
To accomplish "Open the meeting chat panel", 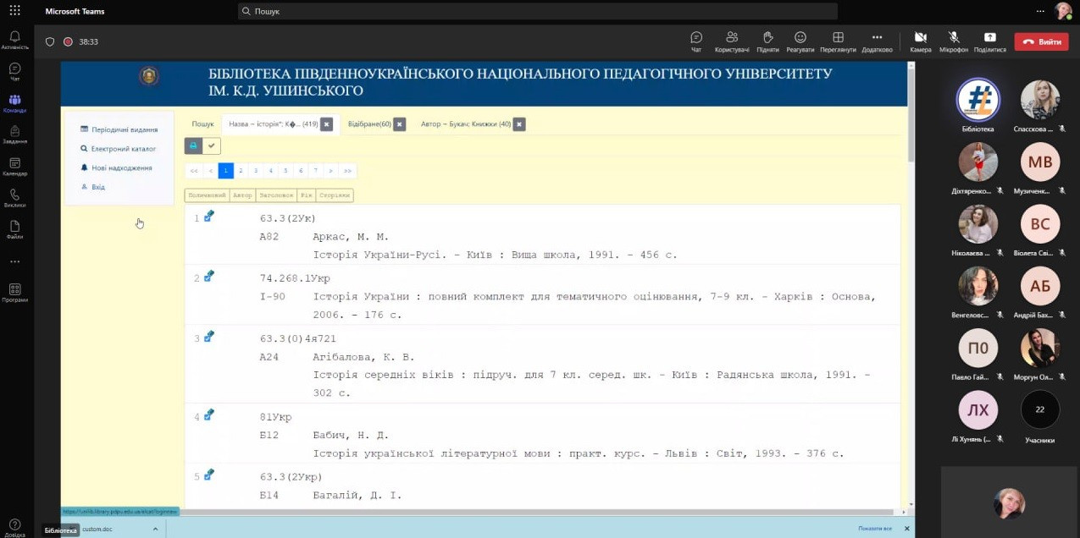I will click(696, 41).
